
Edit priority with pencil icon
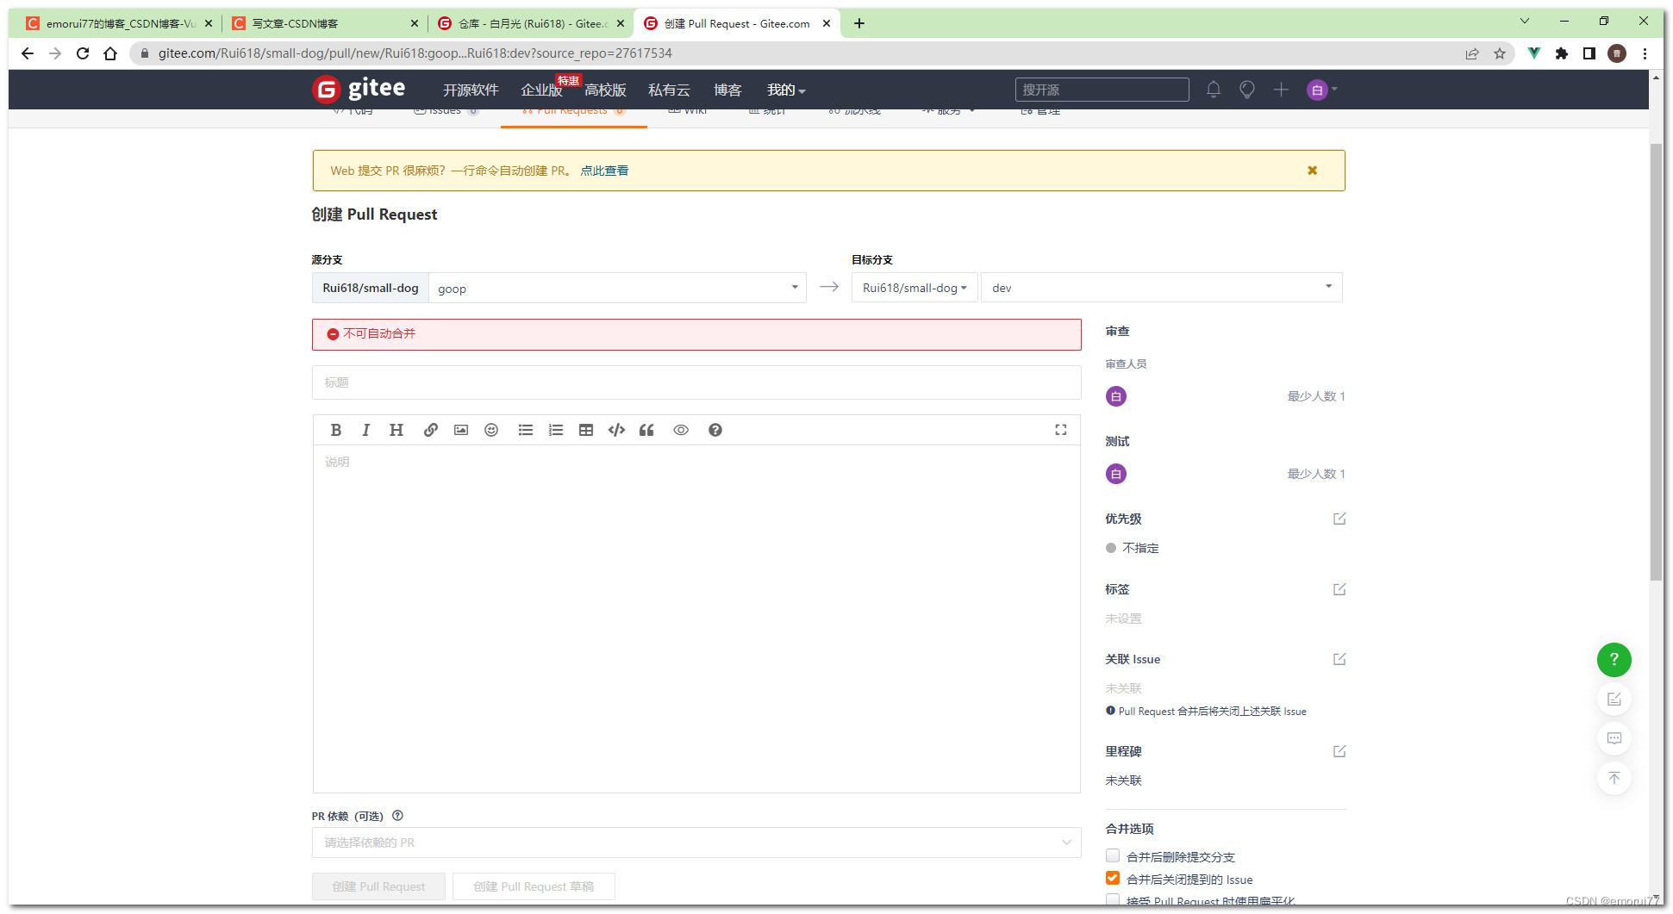tap(1339, 519)
